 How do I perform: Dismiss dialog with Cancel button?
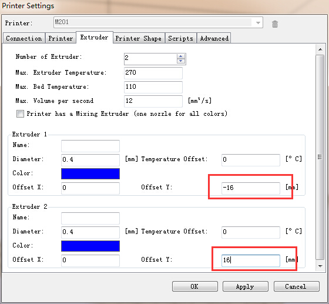pos(296,286)
